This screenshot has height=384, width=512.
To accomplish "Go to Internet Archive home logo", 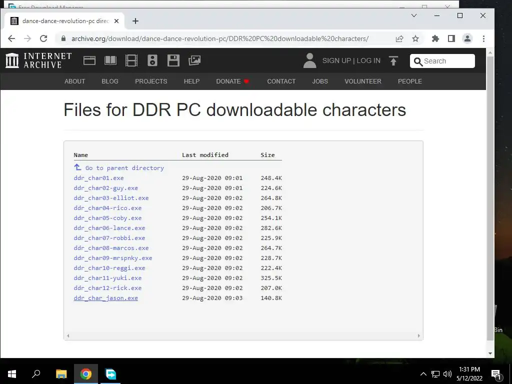I will click(x=38, y=60).
